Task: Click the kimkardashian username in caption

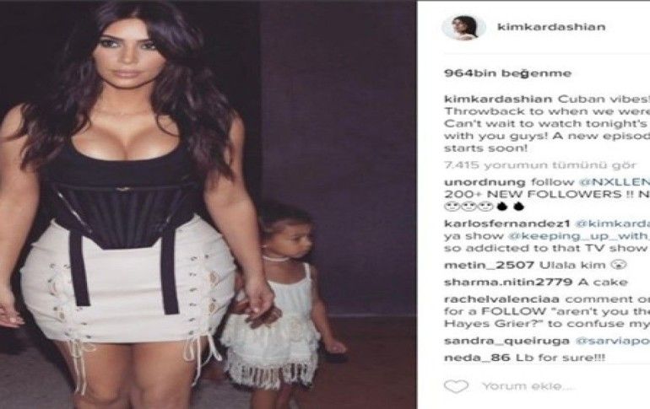Action: point(498,100)
